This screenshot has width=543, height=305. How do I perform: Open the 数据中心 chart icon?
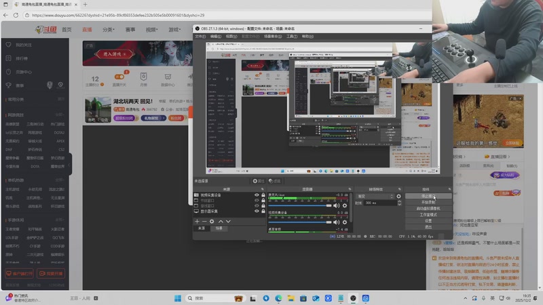168,77
